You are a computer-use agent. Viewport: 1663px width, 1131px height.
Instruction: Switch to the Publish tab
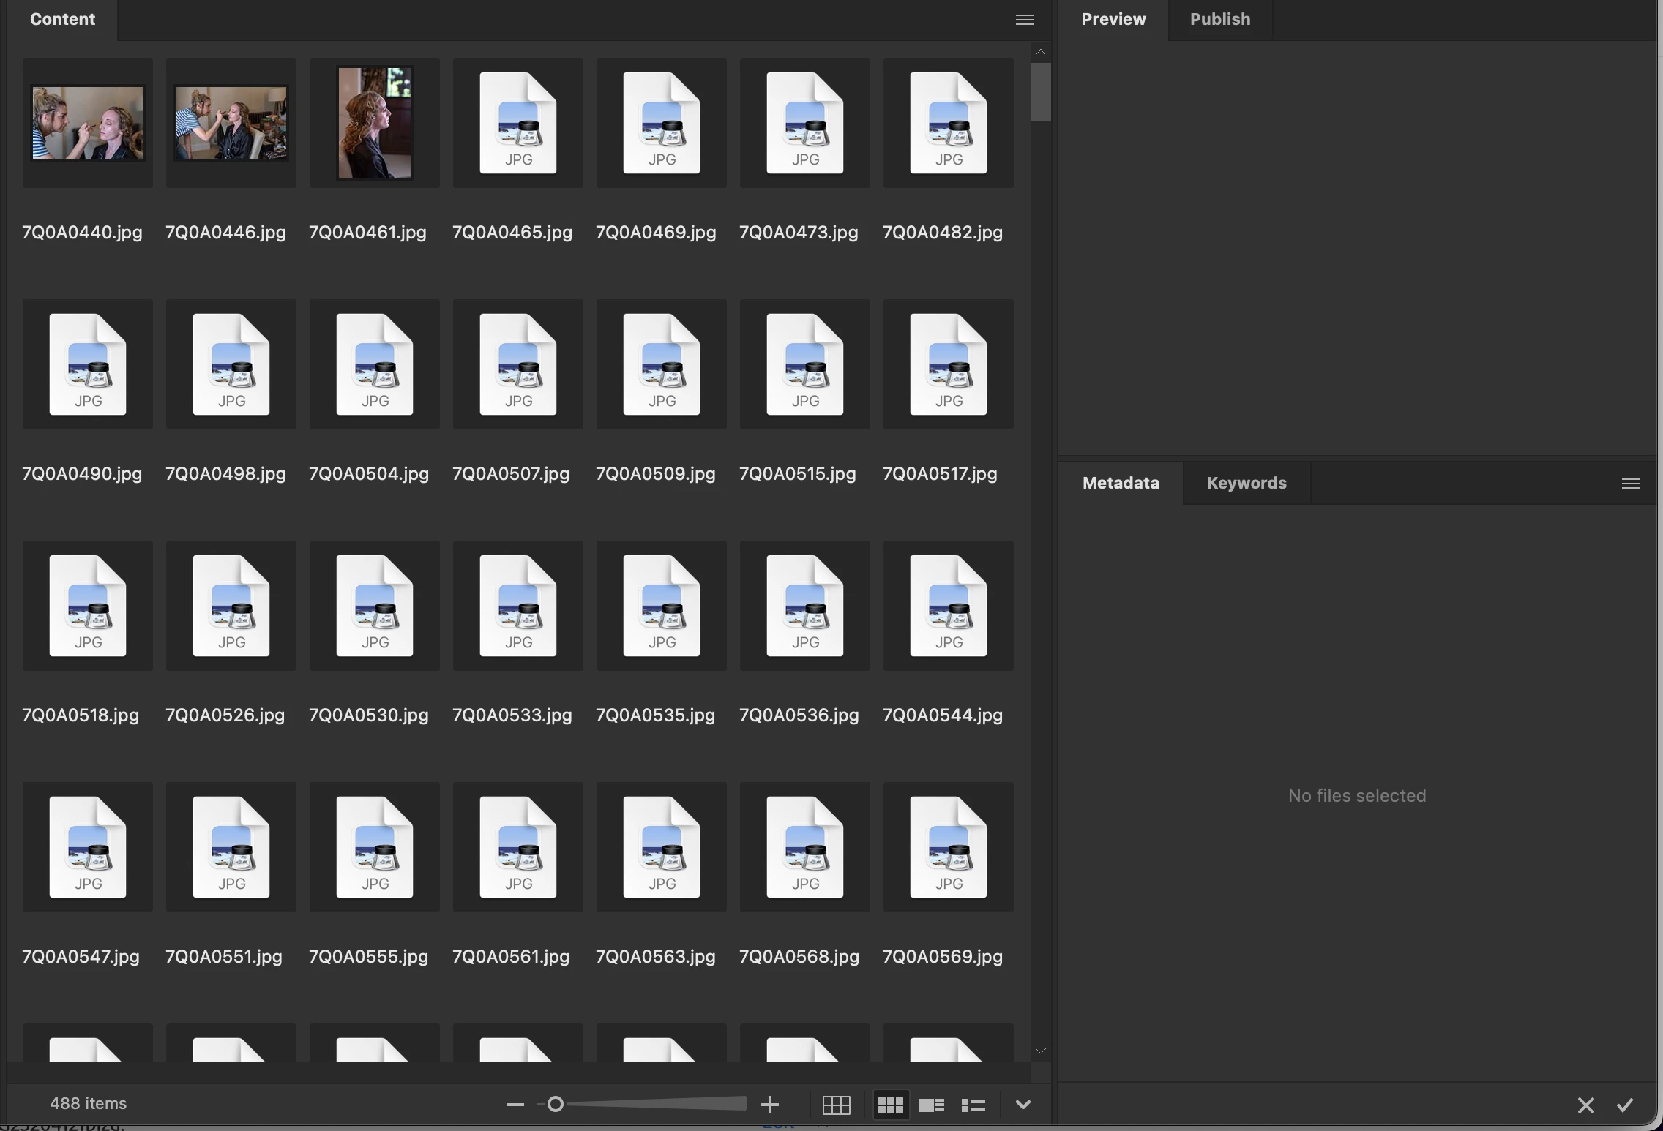click(x=1219, y=20)
